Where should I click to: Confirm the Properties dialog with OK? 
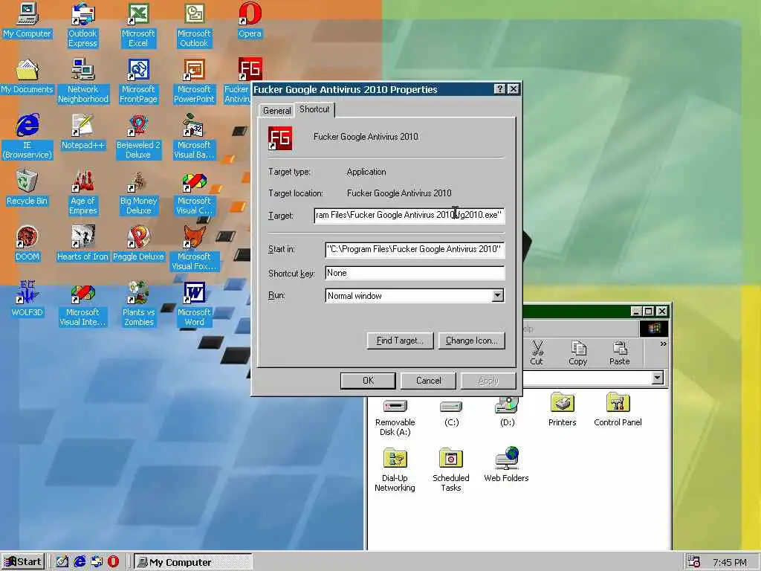368,381
